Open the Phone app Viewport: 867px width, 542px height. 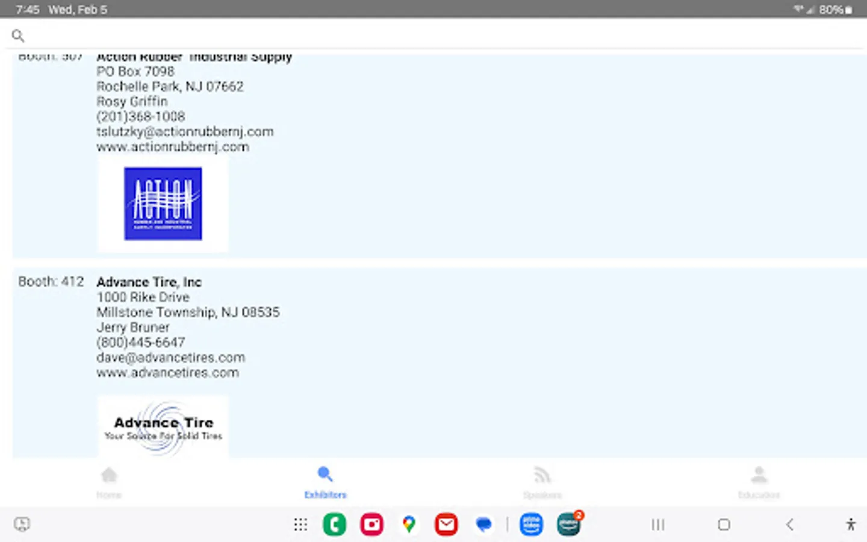334,524
